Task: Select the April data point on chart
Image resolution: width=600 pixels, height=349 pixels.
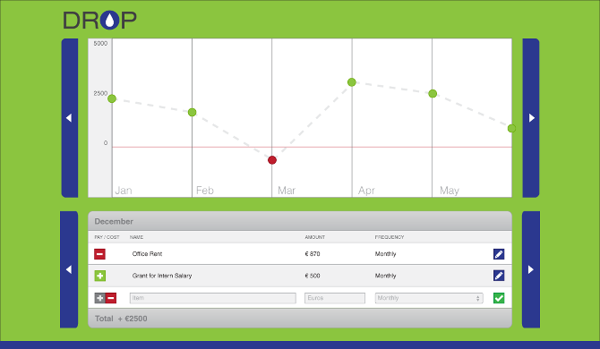Action: (x=352, y=81)
